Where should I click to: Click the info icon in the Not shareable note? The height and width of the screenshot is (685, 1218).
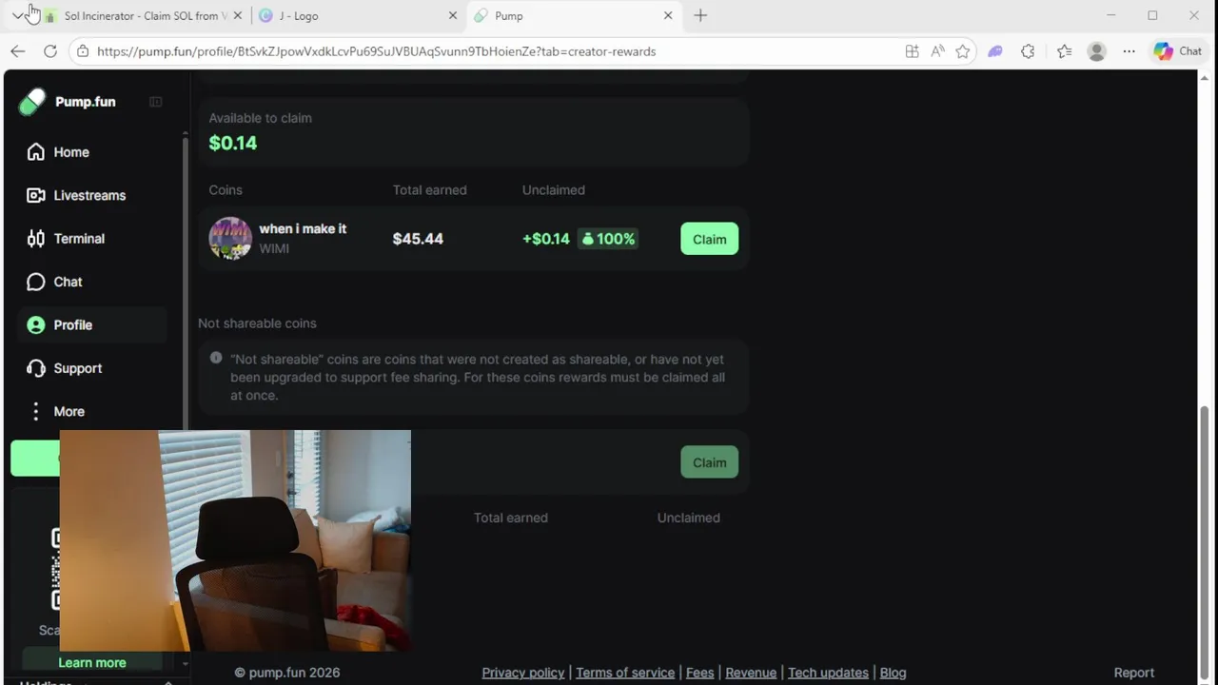pyautogui.click(x=216, y=358)
